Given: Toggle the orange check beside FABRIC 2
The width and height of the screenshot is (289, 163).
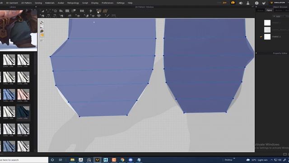Looking at the screenshot, I should pyautogui.click(x=261, y=37).
